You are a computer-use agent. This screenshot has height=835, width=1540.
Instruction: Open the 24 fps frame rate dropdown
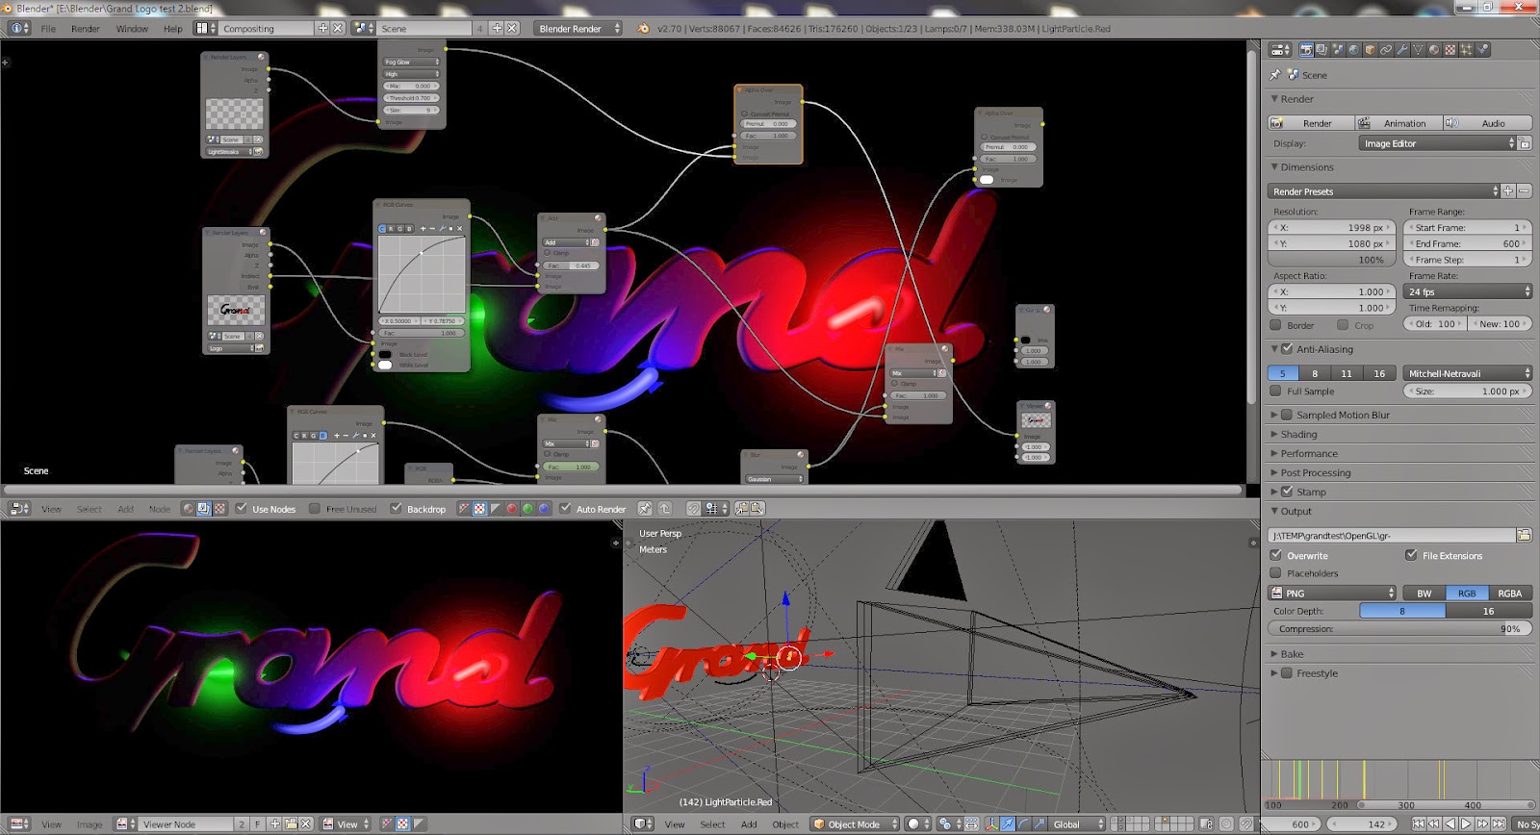(x=1467, y=291)
